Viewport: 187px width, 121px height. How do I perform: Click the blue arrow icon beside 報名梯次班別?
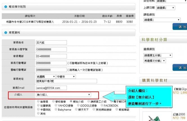coord(6,6)
